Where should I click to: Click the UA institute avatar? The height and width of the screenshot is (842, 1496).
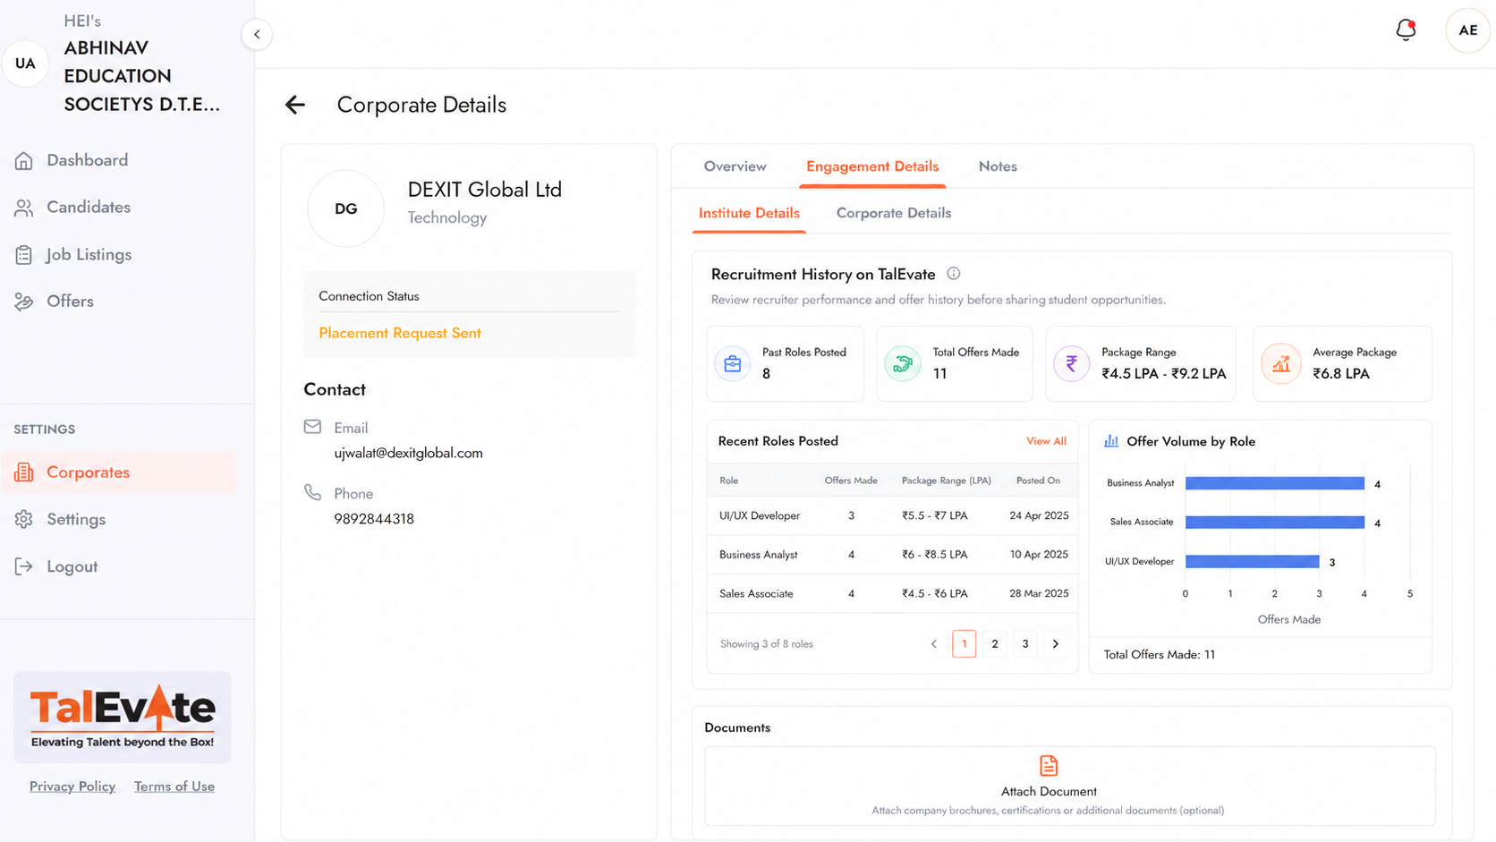25,64
